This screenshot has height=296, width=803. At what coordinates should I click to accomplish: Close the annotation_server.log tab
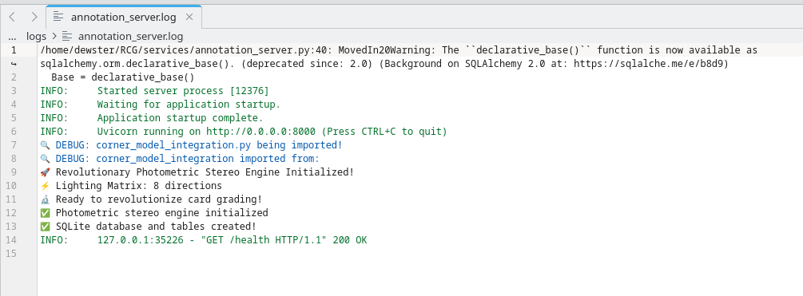[x=189, y=17]
